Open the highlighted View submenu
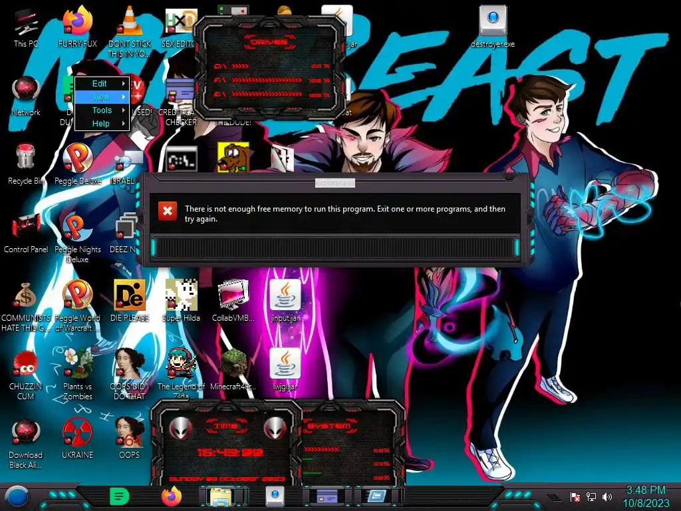 (x=102, y=97)
